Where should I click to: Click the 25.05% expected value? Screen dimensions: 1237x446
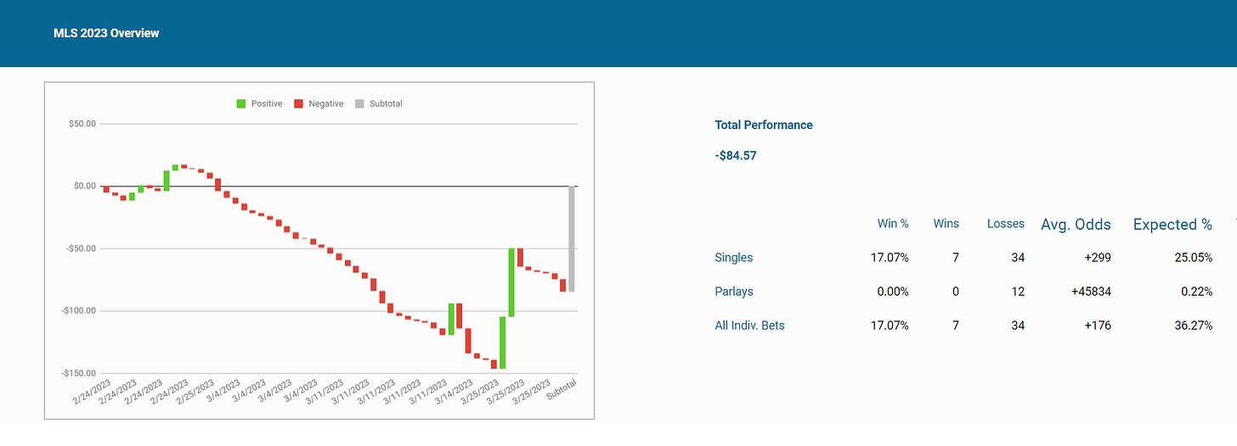[x=1192, y=257]
